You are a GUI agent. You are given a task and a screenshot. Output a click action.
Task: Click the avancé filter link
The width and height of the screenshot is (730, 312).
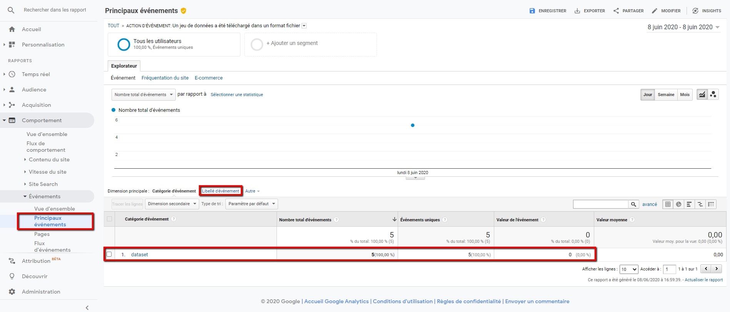(x=650, y=204)
